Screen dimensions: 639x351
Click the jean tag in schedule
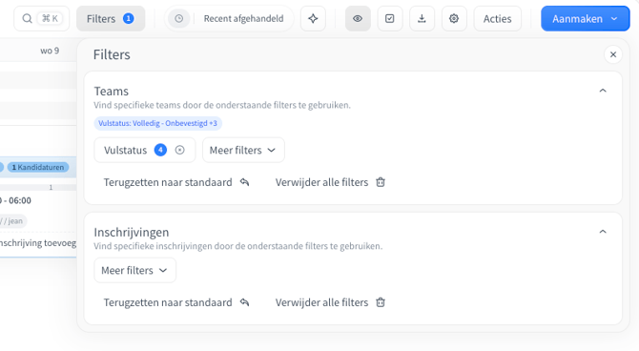(12, 221)
